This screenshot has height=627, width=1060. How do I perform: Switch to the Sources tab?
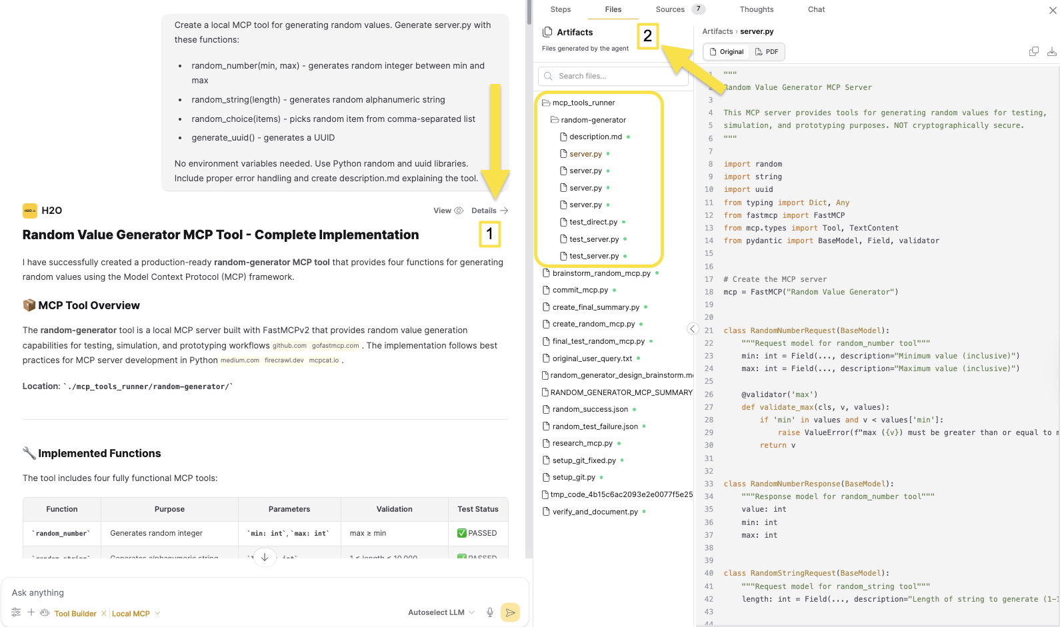point(679,9)
